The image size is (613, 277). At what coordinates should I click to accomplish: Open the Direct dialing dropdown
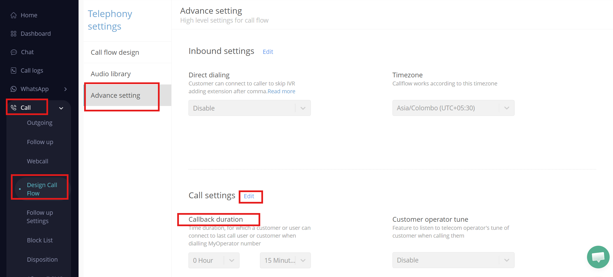click(x=249, y=108)
